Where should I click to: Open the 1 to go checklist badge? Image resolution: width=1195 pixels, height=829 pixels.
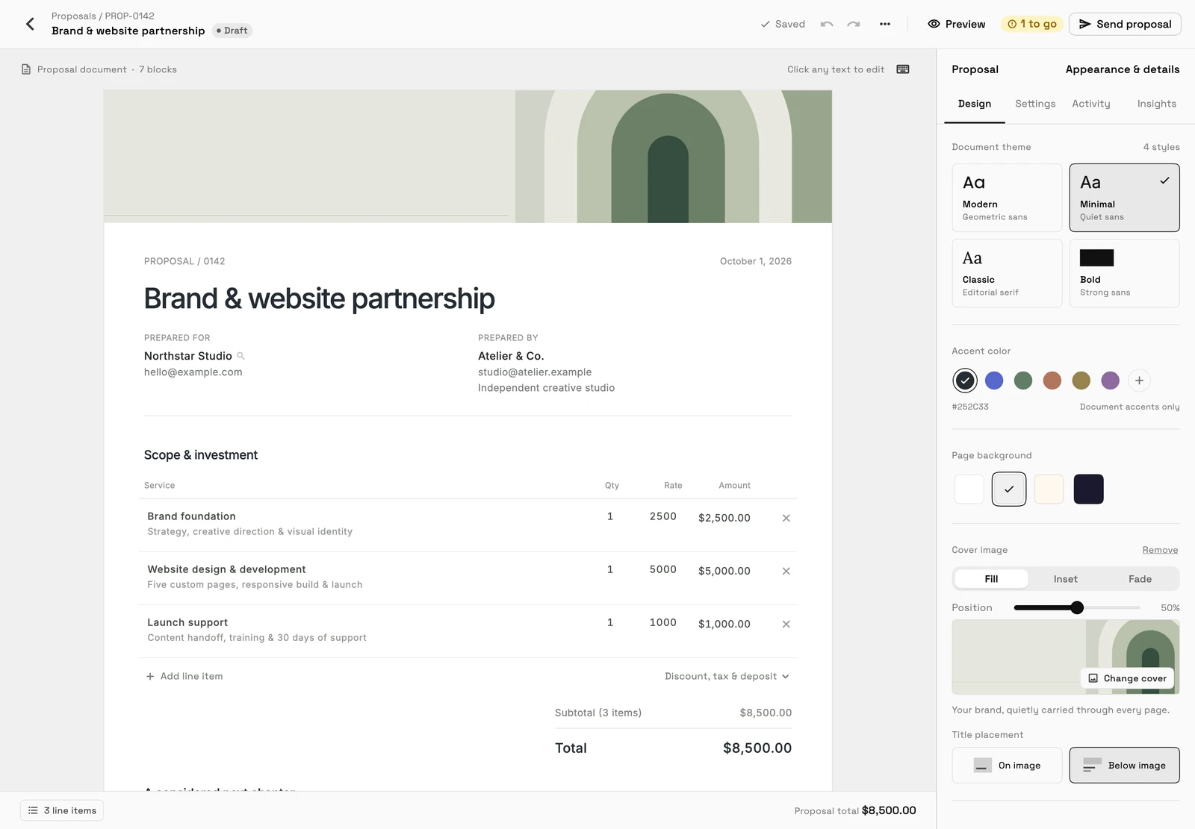1031,24
